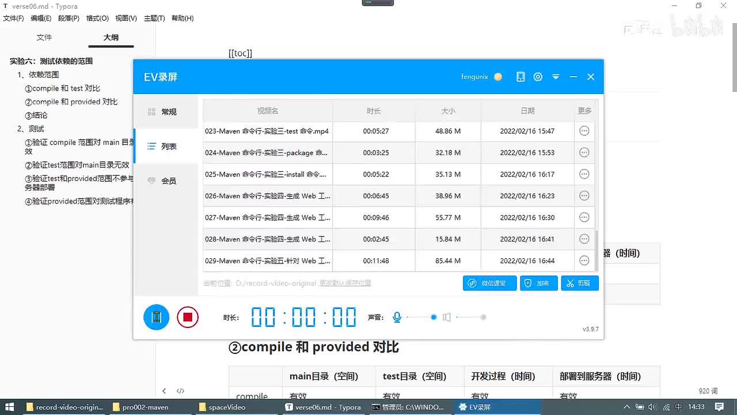Open the Windows Start menu
Image resolution: width=737 pixels, height=415 pixels.
coord(10,407)
